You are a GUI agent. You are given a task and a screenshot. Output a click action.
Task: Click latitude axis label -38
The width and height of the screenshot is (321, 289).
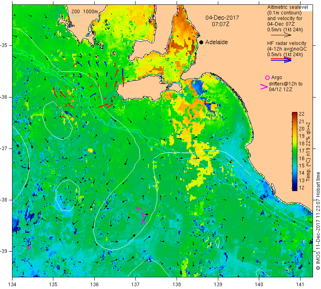4,200
